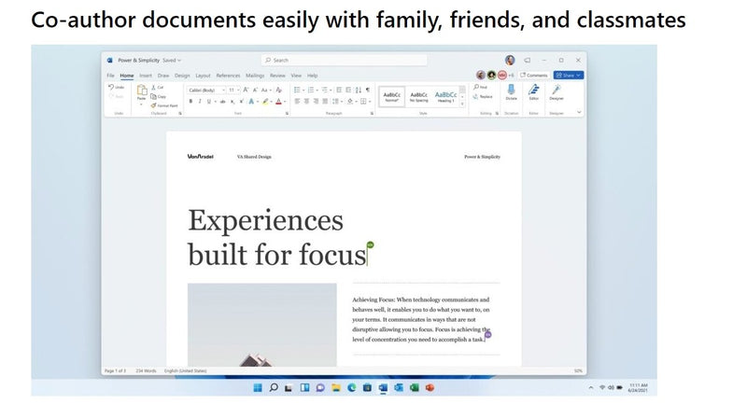This screenshot has width=747, height=404.
Task: Open the References ribbon tab
Action: pos(228,76)
